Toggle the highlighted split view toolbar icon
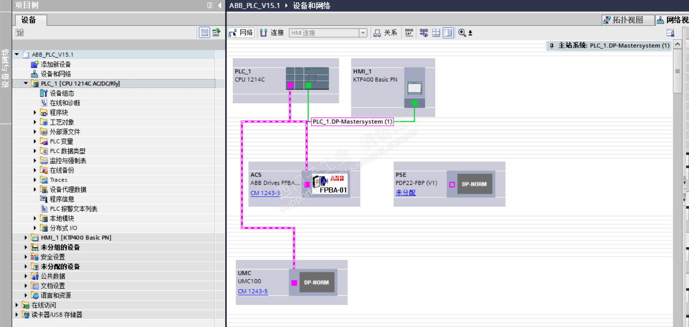Screen dimensions: 689x327 click(448, 33)
